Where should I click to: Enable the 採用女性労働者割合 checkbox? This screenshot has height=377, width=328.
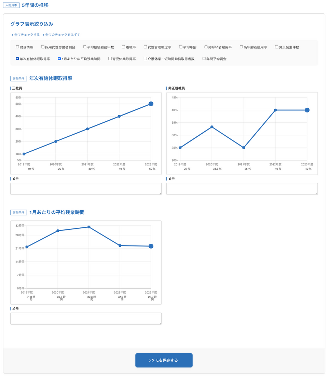(x=43, y=47)
